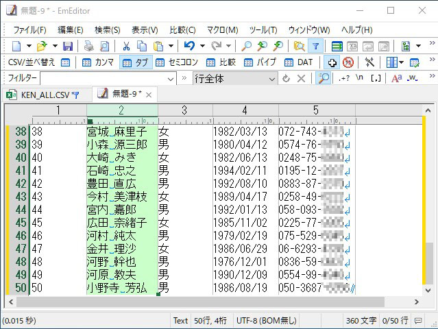Switch to セミコロン separated mode
Image resolution: width=438 pixels, height=329 pixels.
tap(176, 62)
